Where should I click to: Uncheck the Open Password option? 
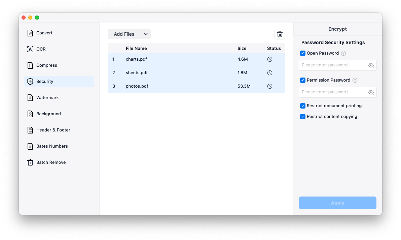pos(302,53)
